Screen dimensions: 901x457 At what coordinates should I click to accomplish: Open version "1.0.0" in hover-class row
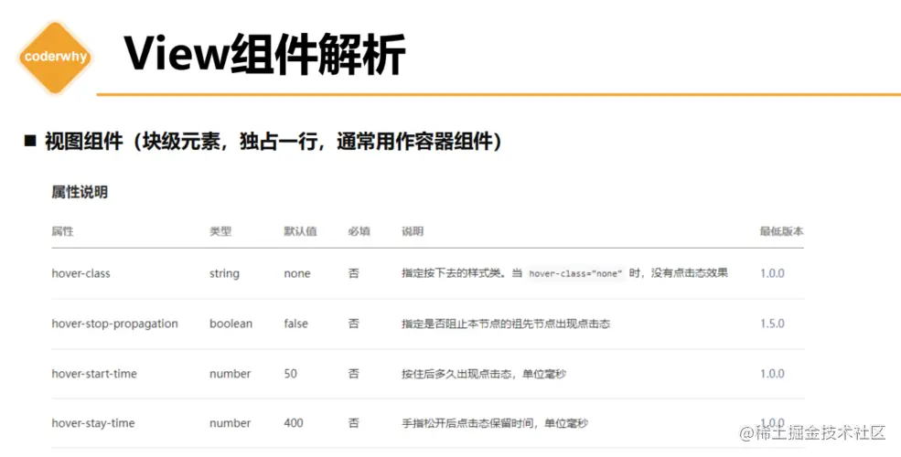click(772, 274)
